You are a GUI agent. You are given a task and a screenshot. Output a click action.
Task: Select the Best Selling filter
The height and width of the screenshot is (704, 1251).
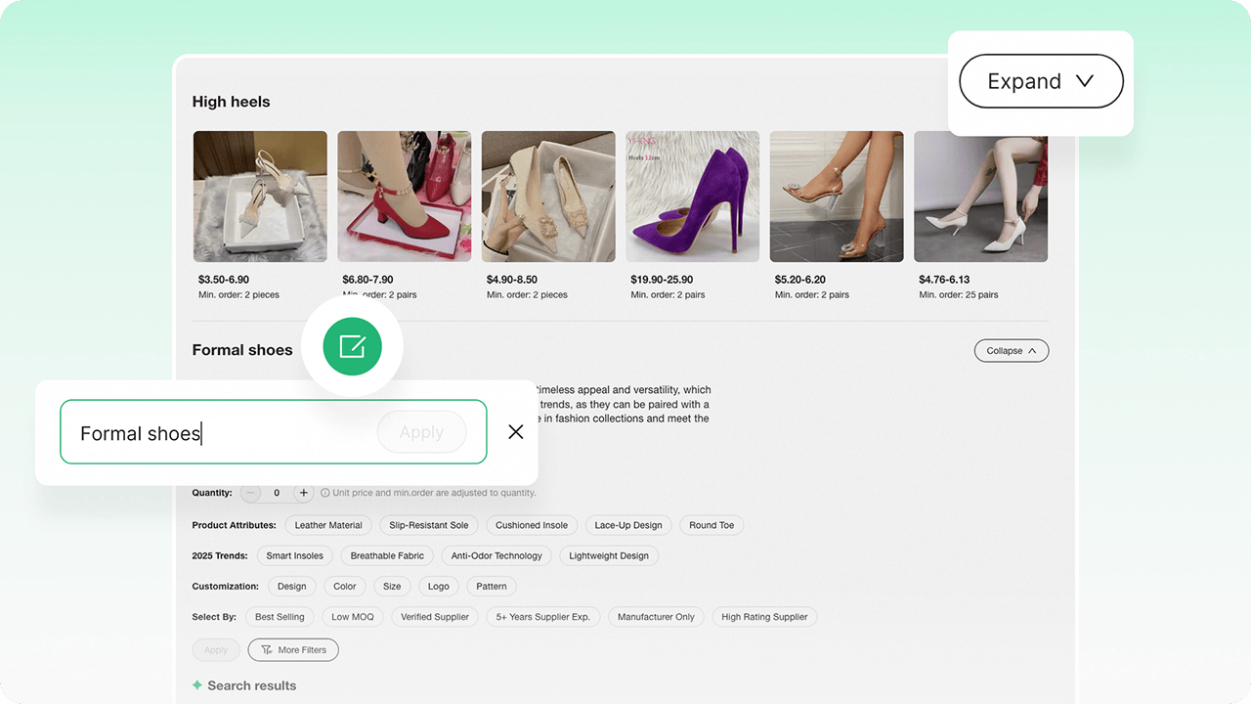point(280,617)
